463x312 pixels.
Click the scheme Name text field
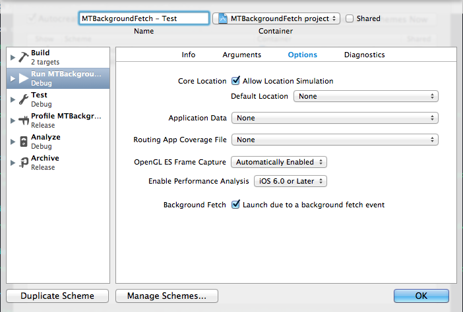coord(144,18)
